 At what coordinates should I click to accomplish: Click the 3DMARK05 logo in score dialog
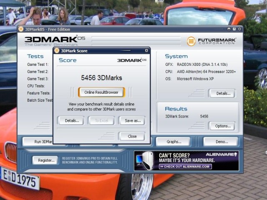(132, 60)
